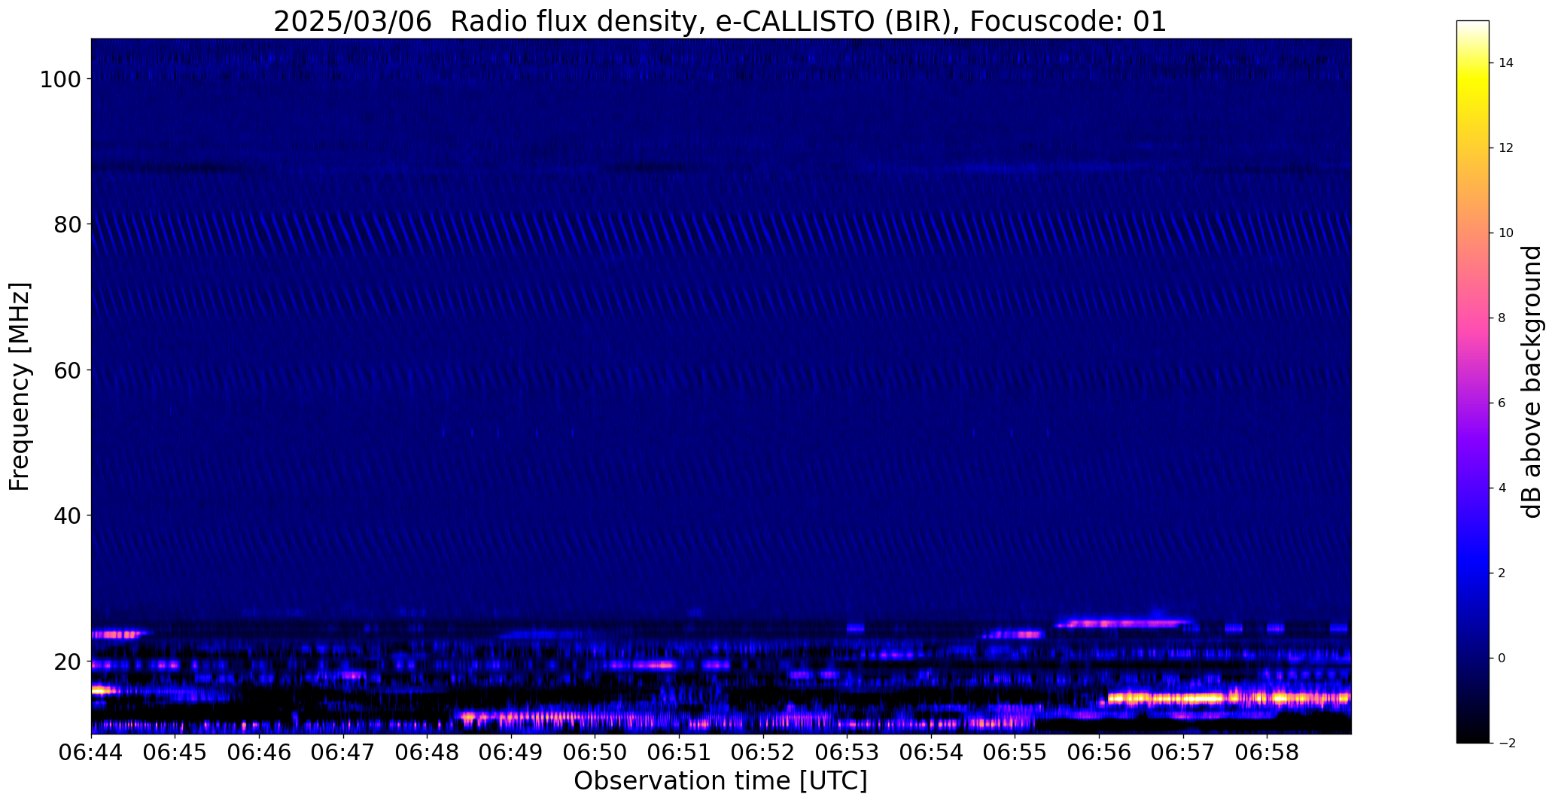Click the 06:57 time tick label
This screenshot has height=803, width=1555.
pyautogui.click(x=1182, y=753)
